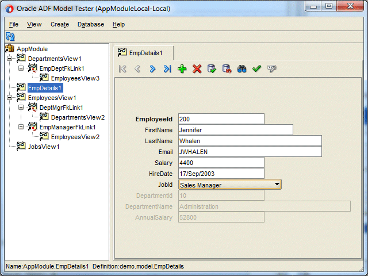Click EmployeesView3 view icon
Screen dimensions: 368x276
(x=44, y=78)
